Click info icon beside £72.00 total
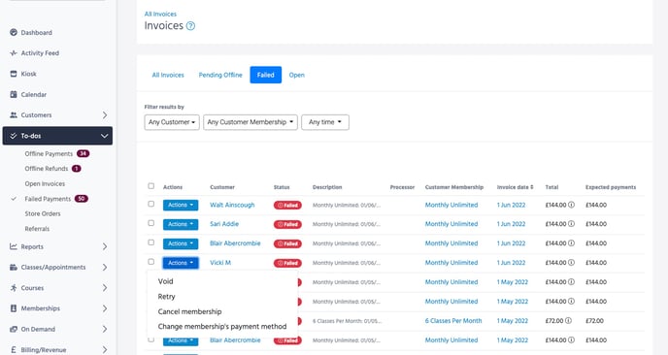The image size is (668, 355). (x=568, y=320)
